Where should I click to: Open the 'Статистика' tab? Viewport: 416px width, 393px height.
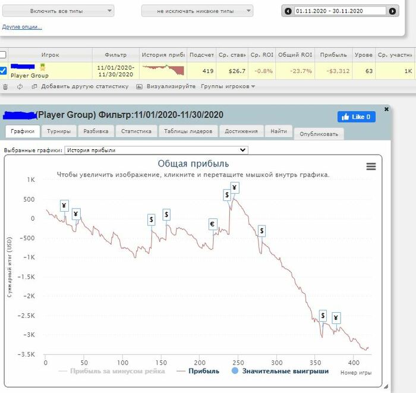[136, 131]
